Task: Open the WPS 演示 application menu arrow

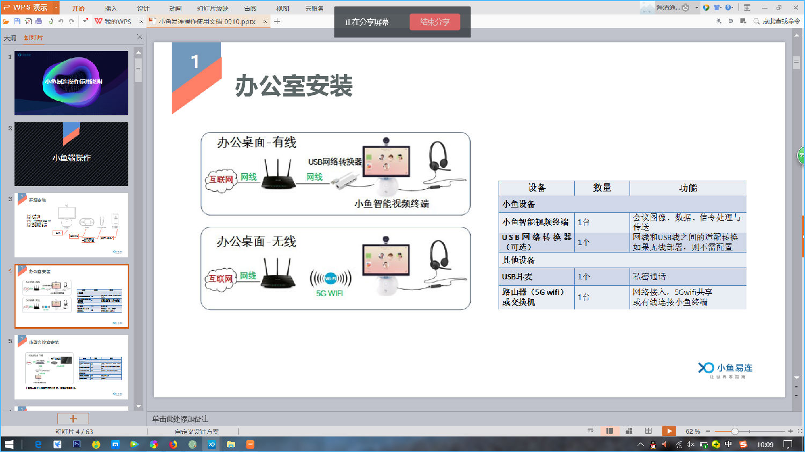Action: click(x=56, y=8)
